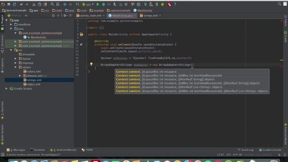Screen dimensions: 288x162
Task: Click the Find magnifier icon
Action: click(52, 4)
